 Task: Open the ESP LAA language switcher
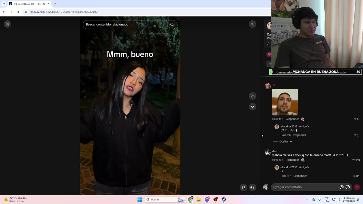[327, 199]
